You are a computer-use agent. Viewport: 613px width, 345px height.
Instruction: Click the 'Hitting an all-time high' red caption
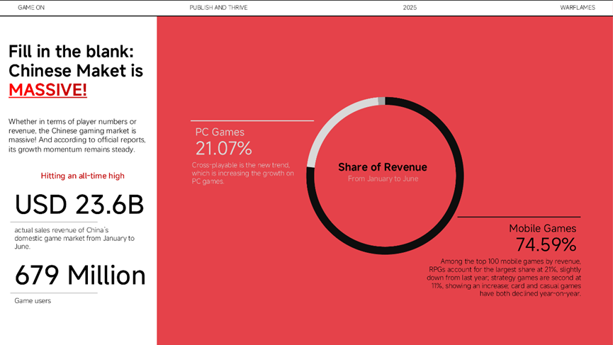coord(82,176)
